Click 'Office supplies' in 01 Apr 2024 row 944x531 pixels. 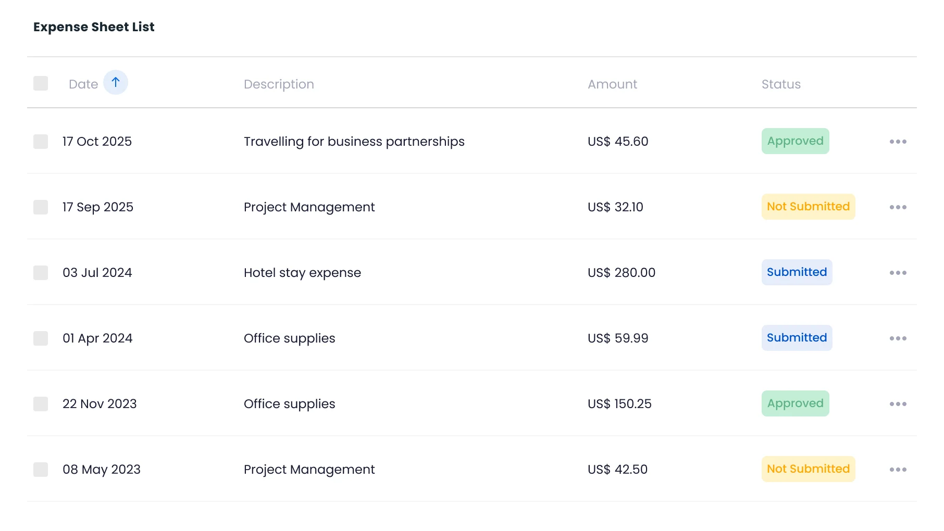coord(289,338)
